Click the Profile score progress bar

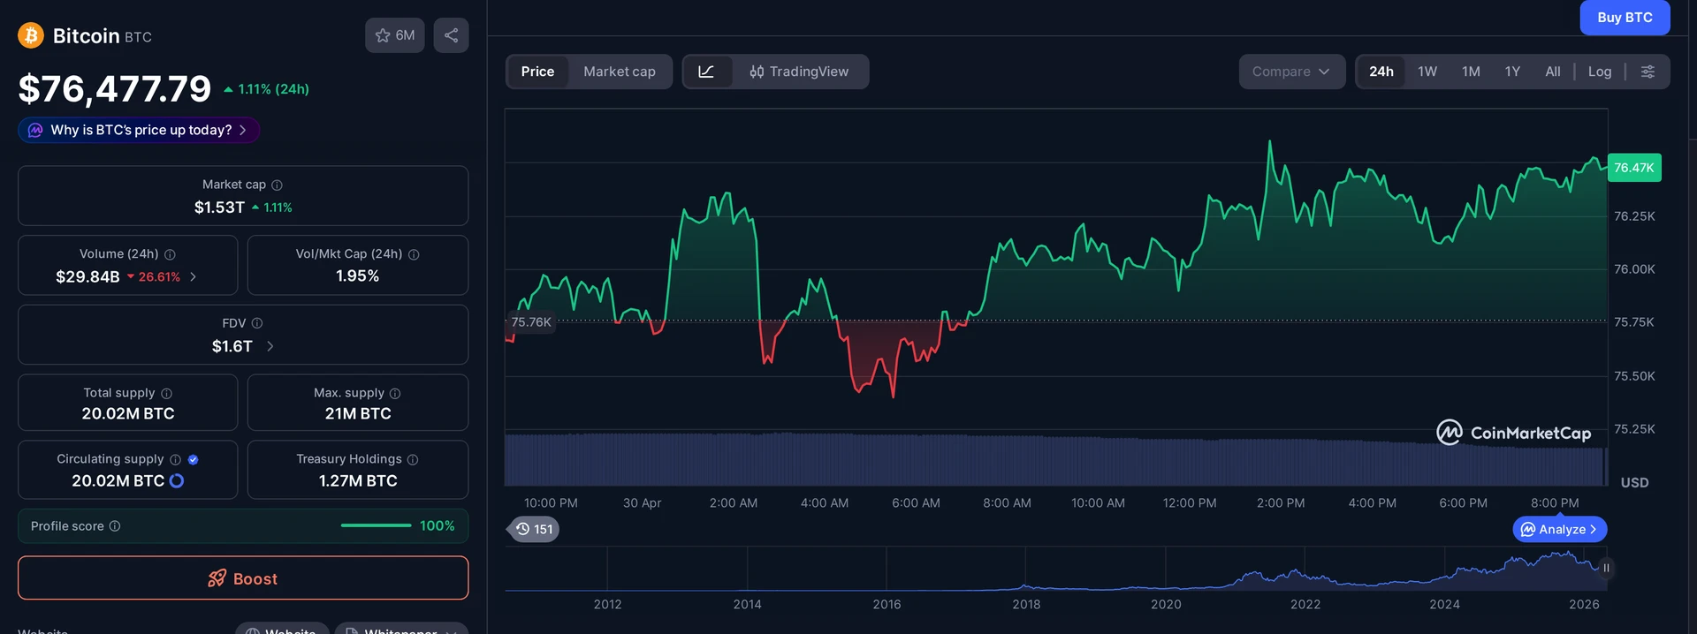[x=376, y=526]
